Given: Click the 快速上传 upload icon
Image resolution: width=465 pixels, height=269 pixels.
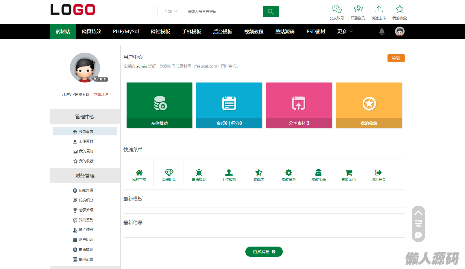Looking at the screenshot, I should (379, 9).
